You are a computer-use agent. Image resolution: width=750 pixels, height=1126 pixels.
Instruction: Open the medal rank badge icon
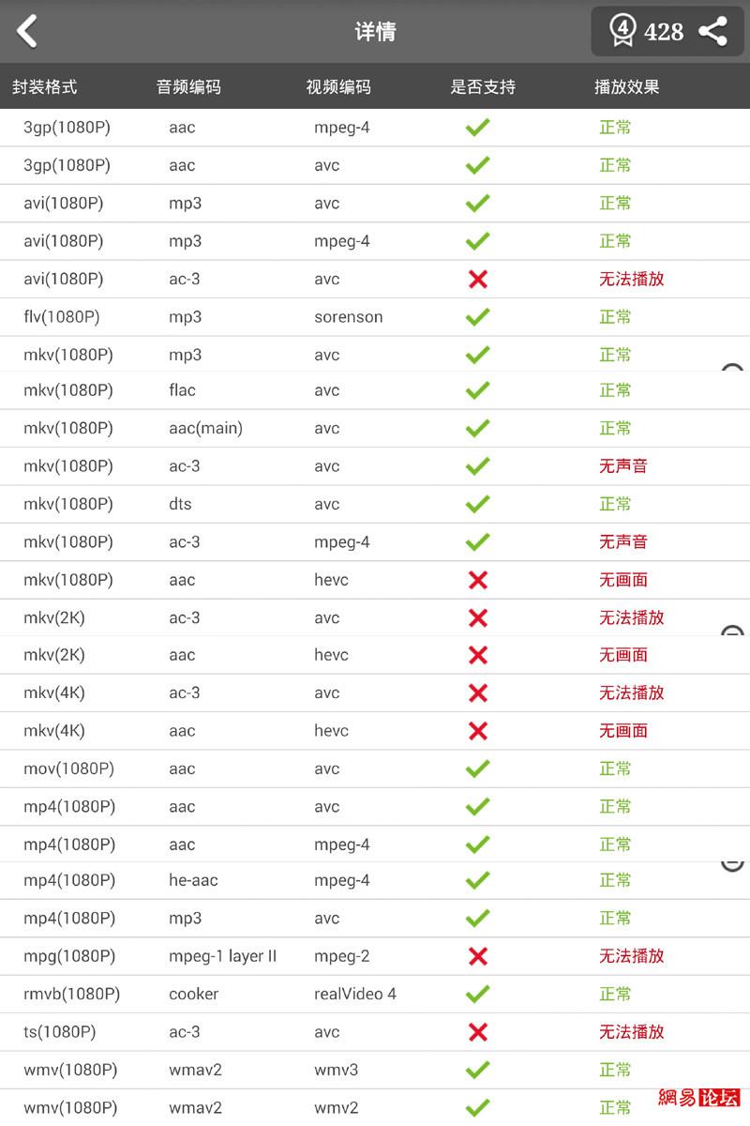tap(622, 31)
